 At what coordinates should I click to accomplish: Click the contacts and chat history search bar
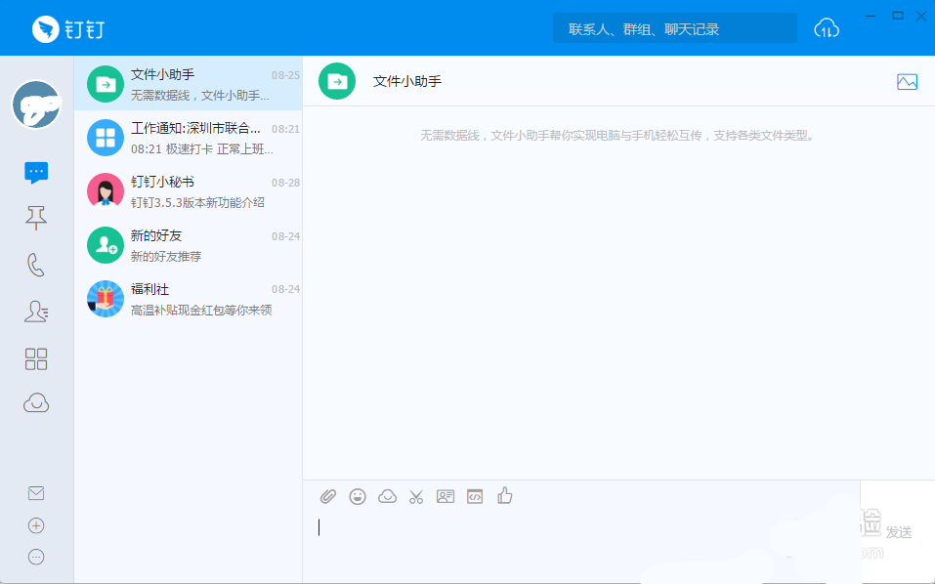point(674,27)
